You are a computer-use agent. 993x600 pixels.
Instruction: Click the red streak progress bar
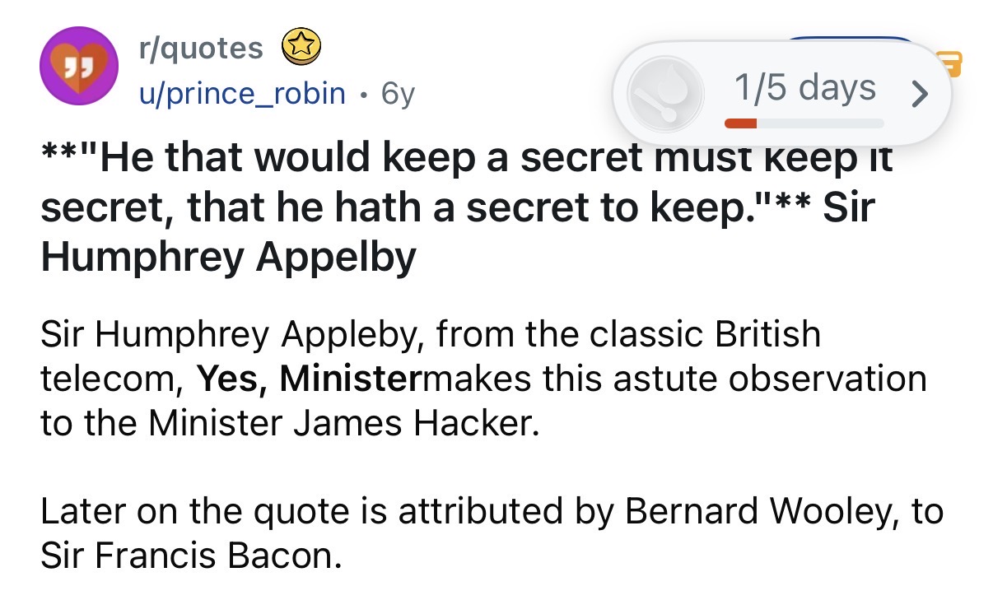coord(740,123)
